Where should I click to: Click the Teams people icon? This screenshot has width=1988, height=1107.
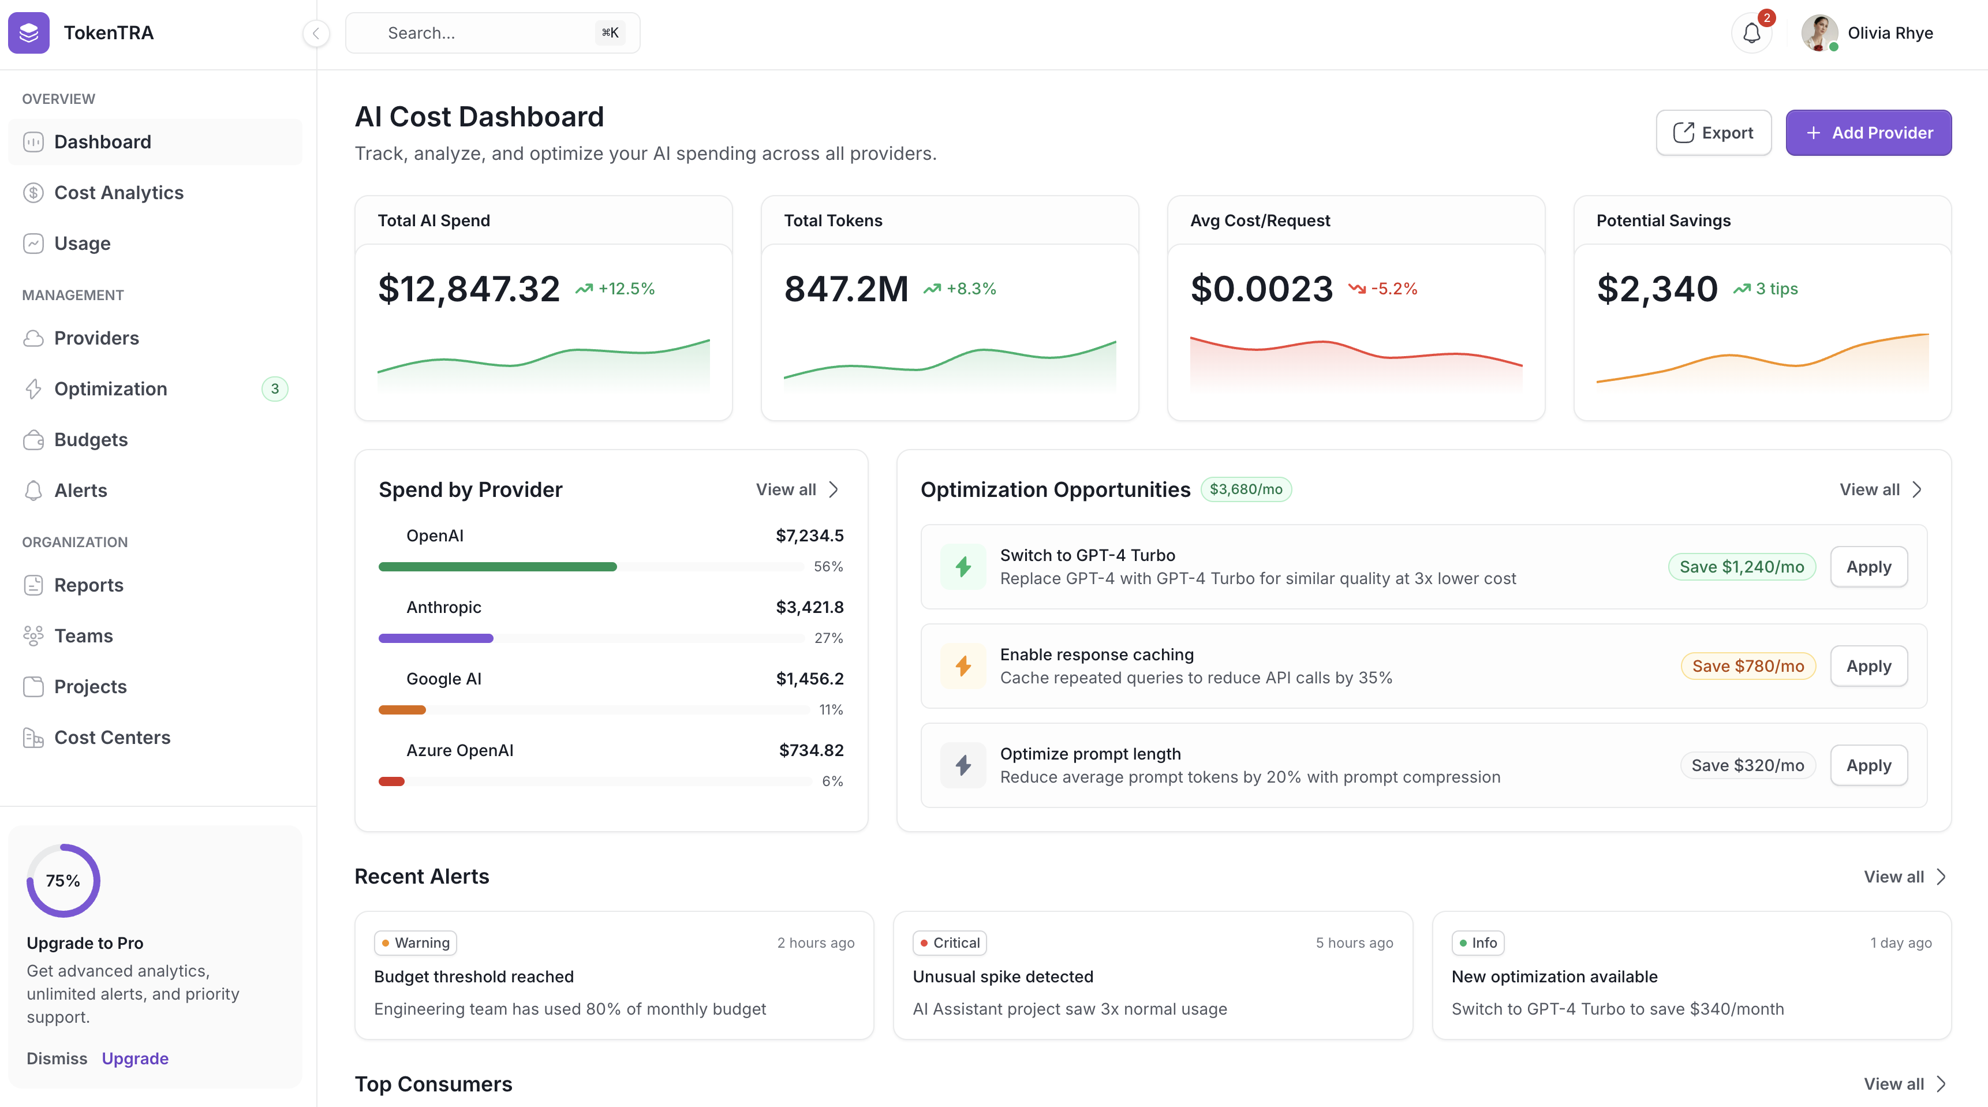coord(33,635)
